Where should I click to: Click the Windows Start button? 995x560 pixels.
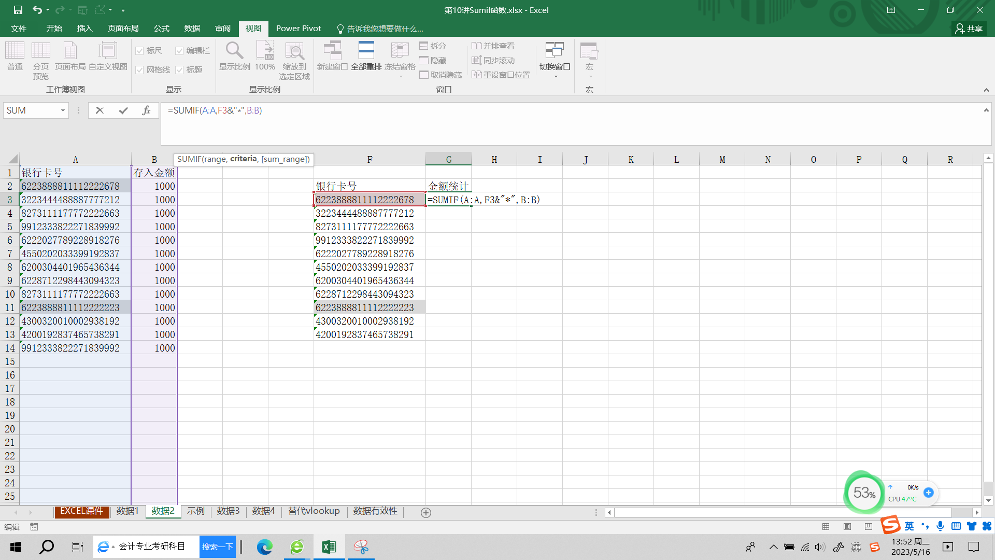point(16,547)
